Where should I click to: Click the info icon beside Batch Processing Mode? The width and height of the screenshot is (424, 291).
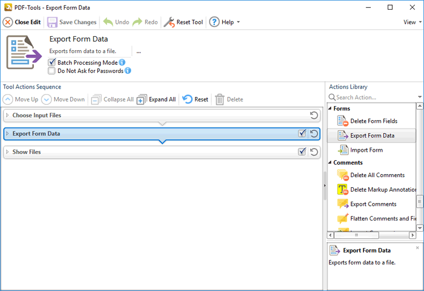(x=122, y=62)
